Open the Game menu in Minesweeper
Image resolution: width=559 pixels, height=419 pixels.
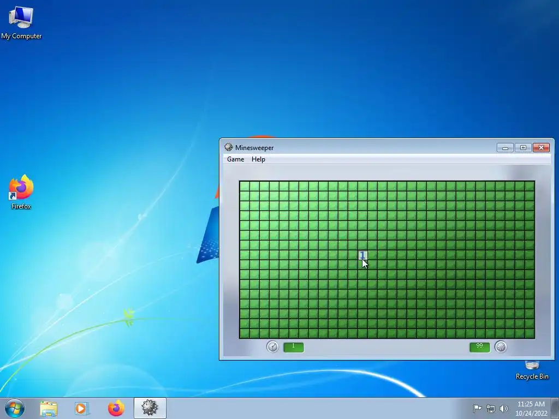click(236, 159)
